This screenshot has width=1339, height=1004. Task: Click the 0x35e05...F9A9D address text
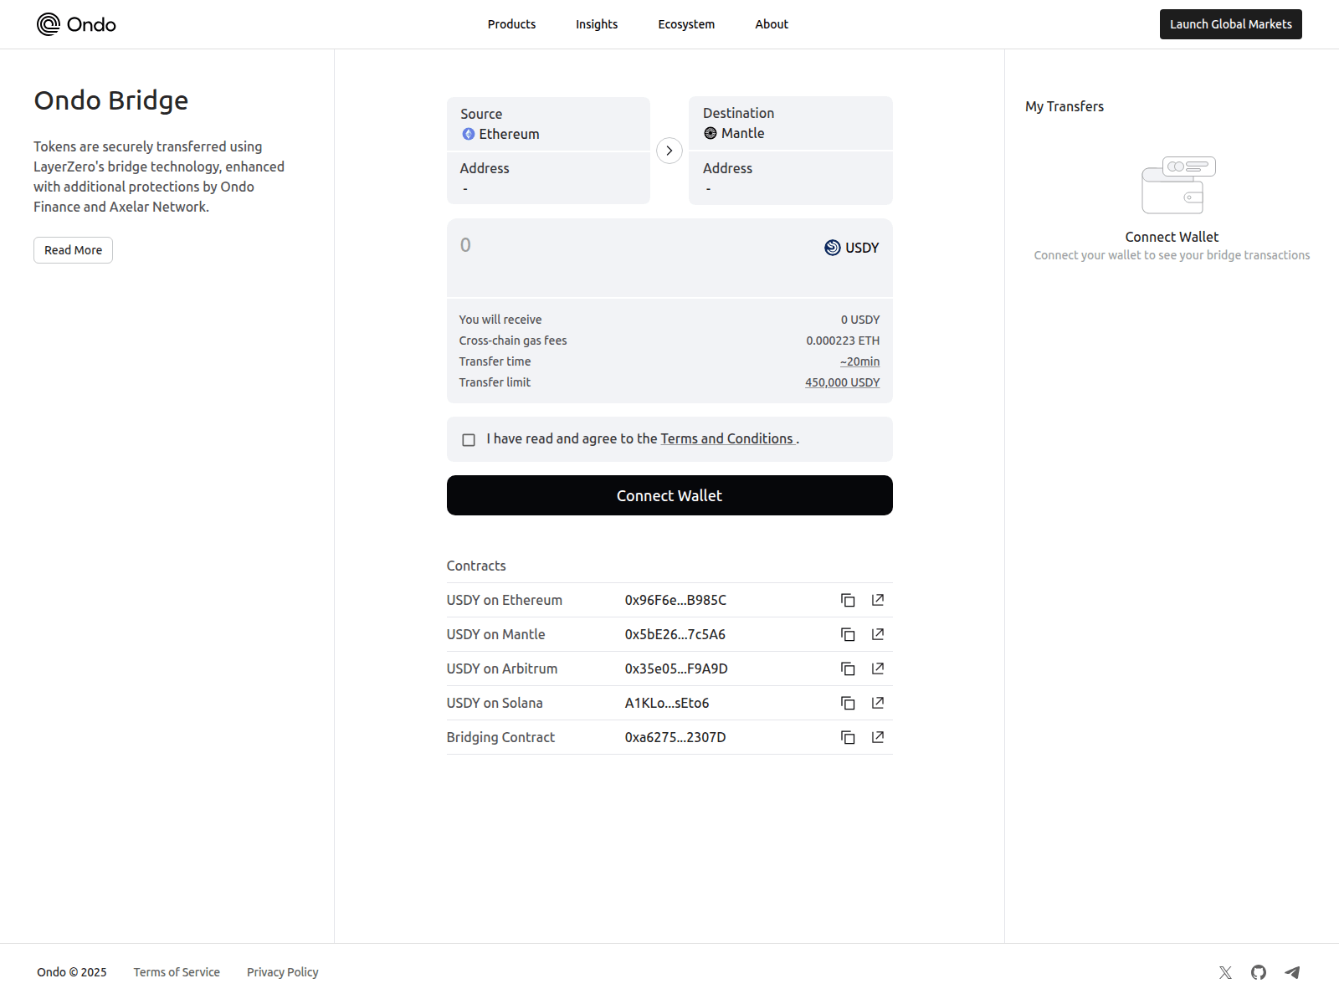point(676,668)
